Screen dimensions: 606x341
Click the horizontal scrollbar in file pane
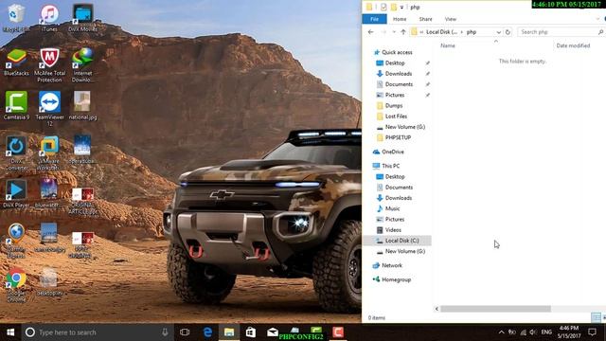point(495,309)
